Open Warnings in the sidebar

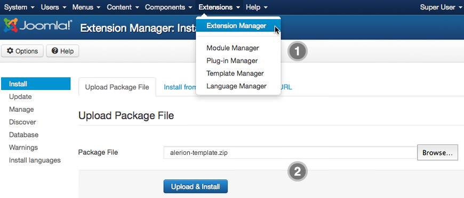(x=23, y=147)
